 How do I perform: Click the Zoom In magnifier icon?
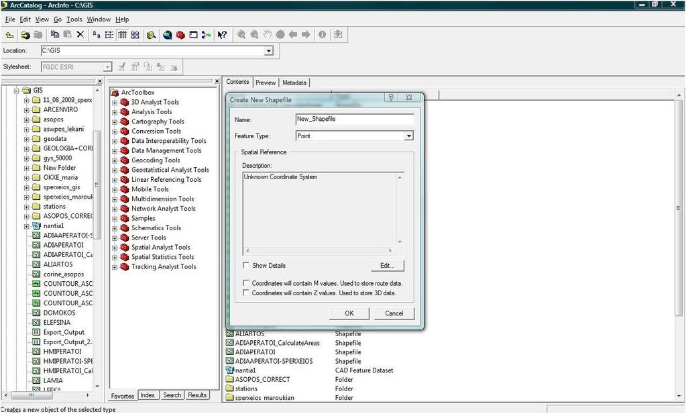pyautogui.click(x=241, y=35)
